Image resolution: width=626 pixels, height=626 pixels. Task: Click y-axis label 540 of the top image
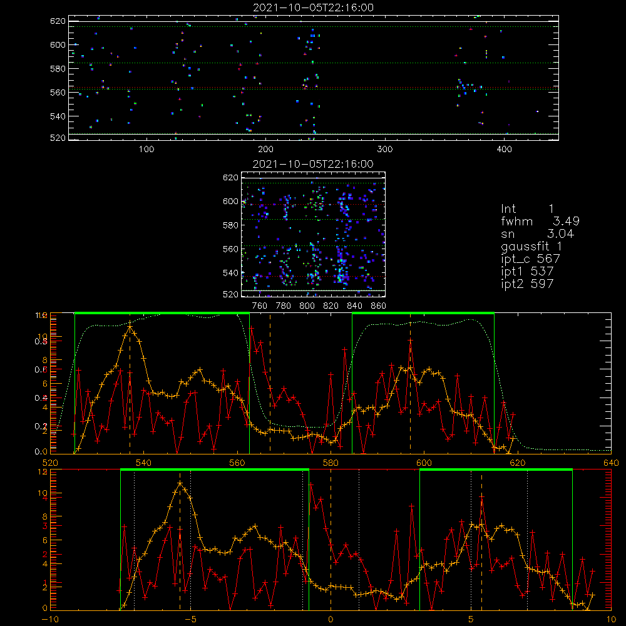pyautogui.click(x=58, y=116)
